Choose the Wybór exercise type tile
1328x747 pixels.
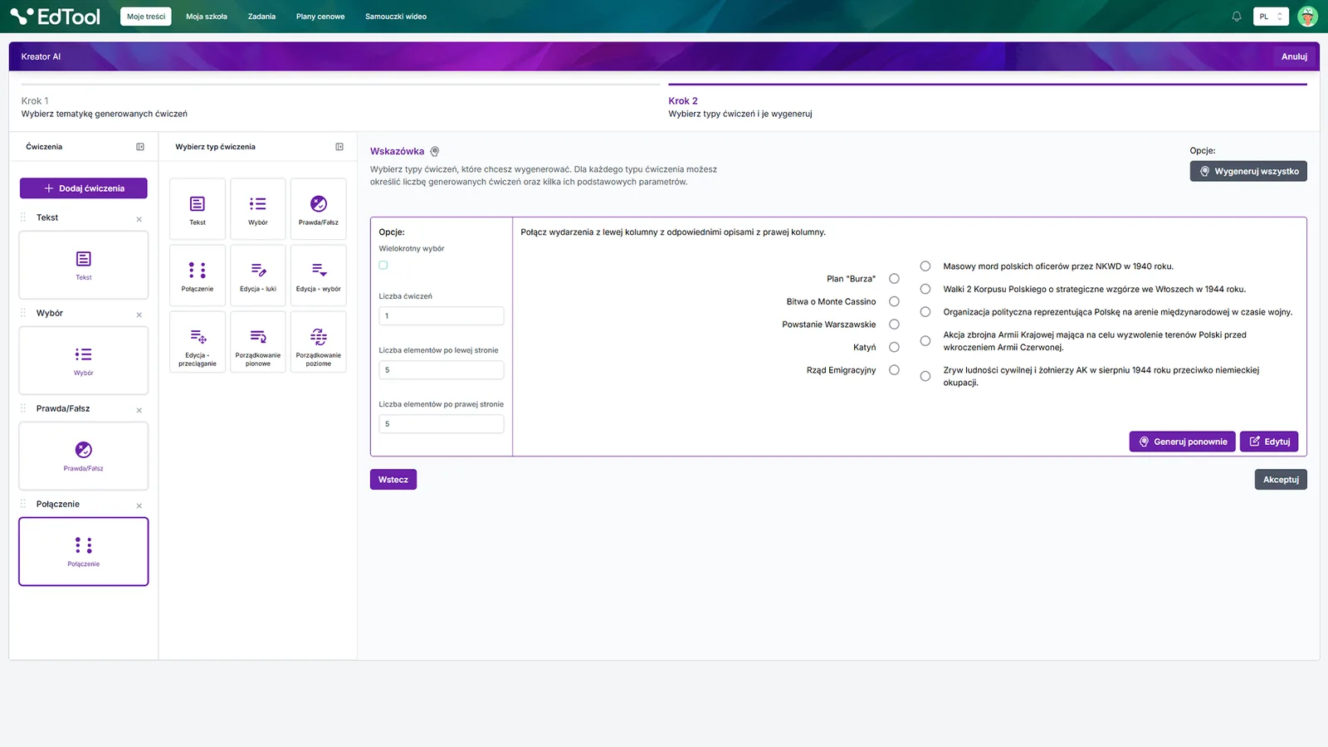point(258,209)
